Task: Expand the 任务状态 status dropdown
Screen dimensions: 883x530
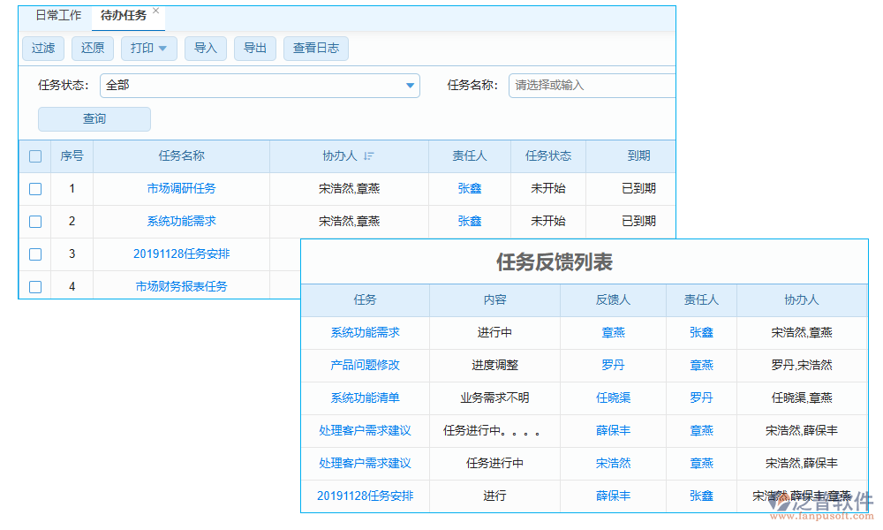Action: click(409, 86)
